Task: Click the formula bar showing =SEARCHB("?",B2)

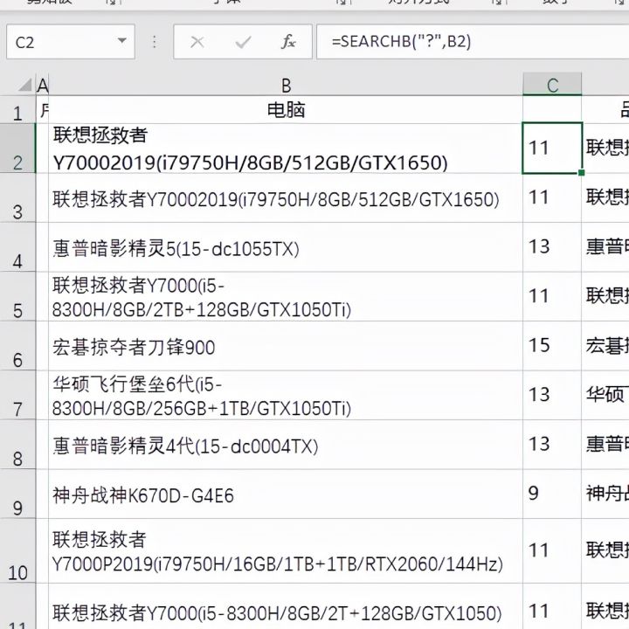Action: pyautogui.click(x=473, y=42)
